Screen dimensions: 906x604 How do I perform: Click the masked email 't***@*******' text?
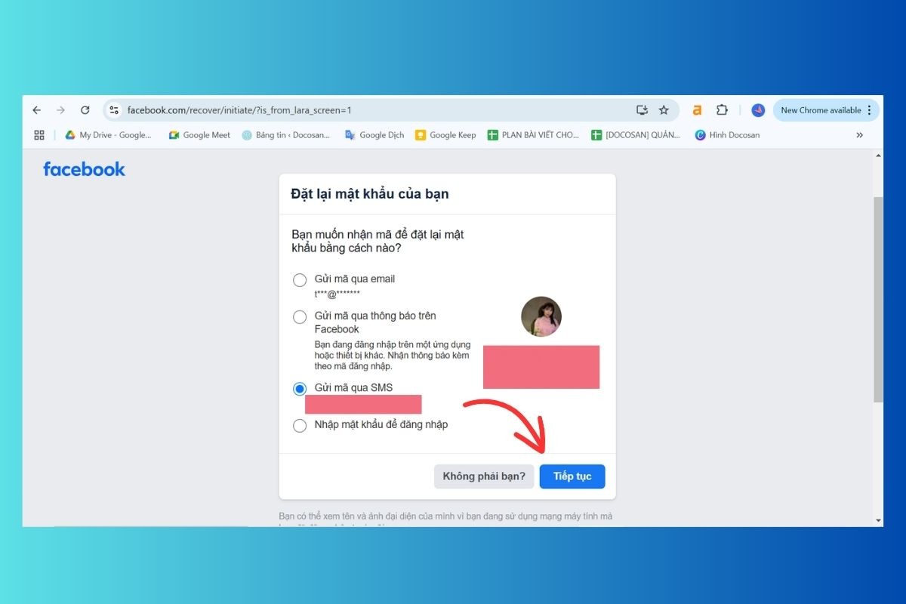337,293
